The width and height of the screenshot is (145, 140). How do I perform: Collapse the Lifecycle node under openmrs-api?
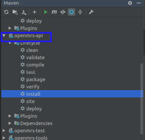click(x=10, y=43)
